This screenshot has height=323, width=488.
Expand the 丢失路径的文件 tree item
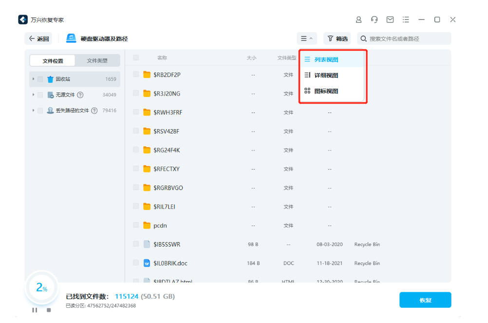32,111
